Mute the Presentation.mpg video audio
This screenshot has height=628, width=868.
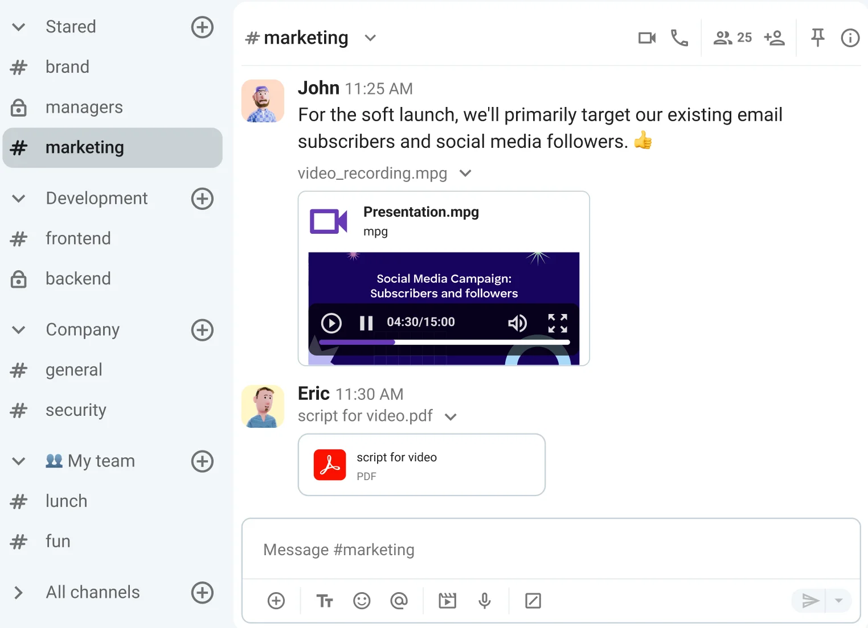(x=517, y=323)
